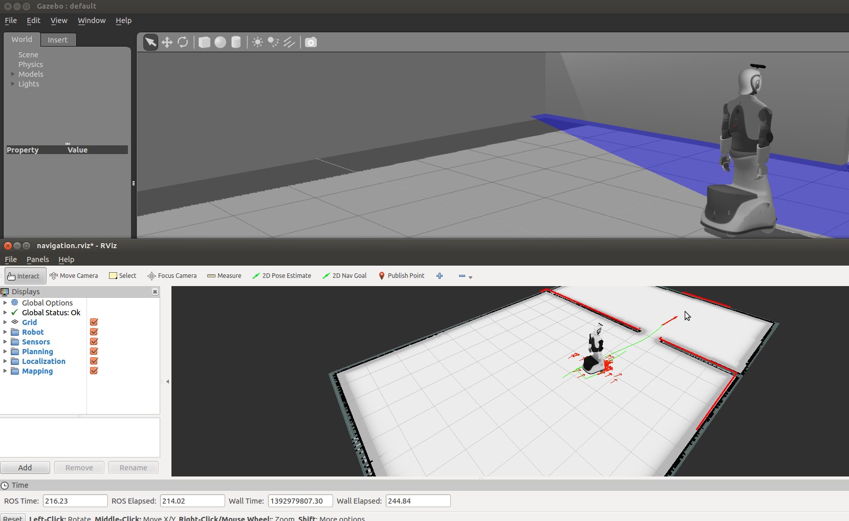The image size is (849, 521).
Task: Expand the Planning display group
Action: (5, 352)
